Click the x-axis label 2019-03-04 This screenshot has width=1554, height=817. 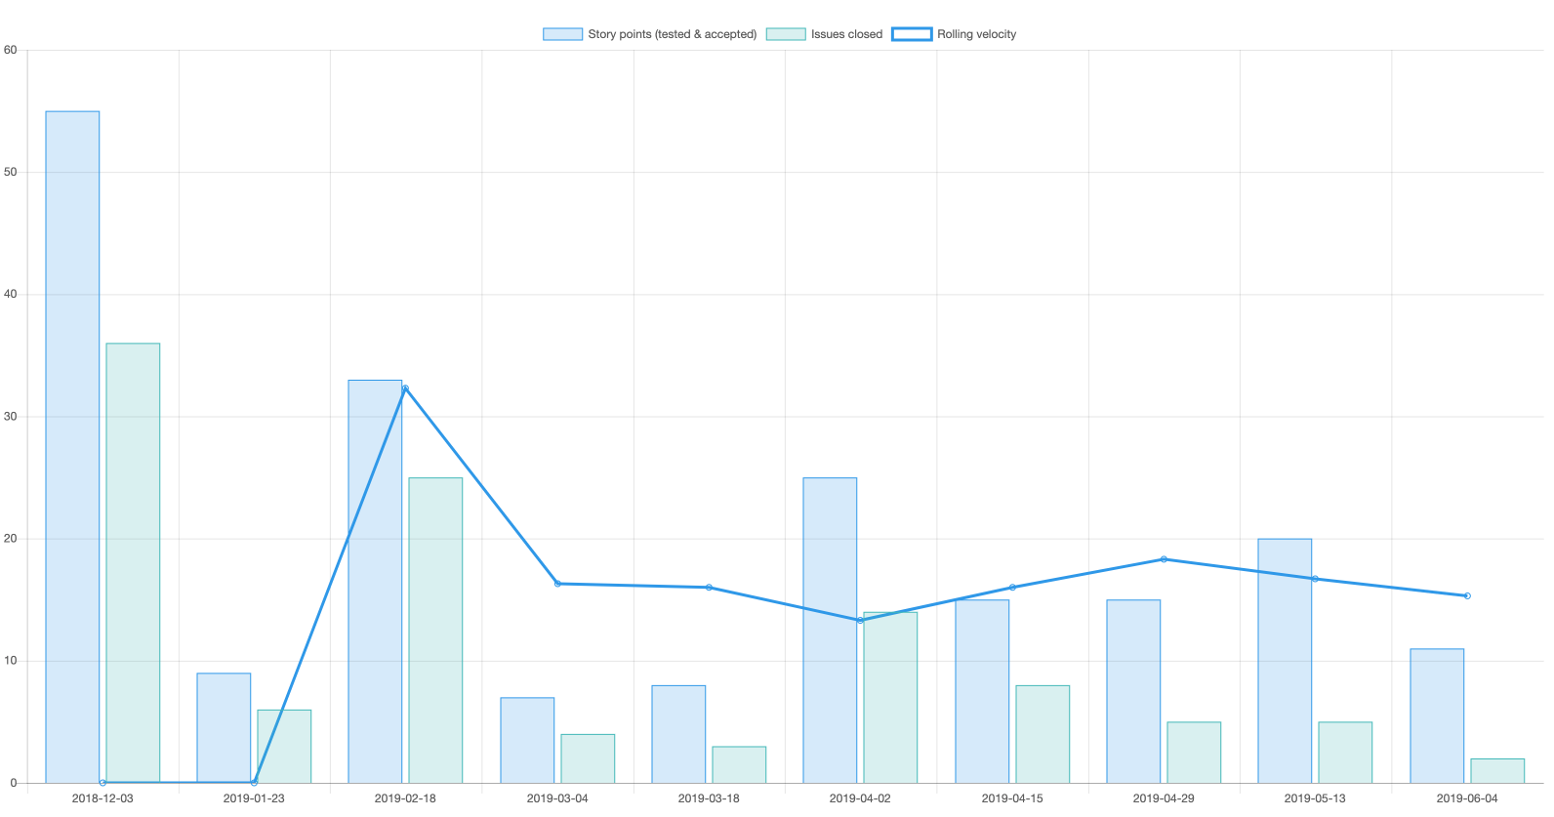(x=557, y=798)
